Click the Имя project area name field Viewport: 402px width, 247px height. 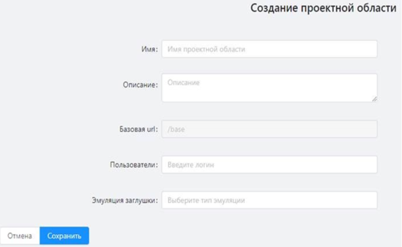269,49
